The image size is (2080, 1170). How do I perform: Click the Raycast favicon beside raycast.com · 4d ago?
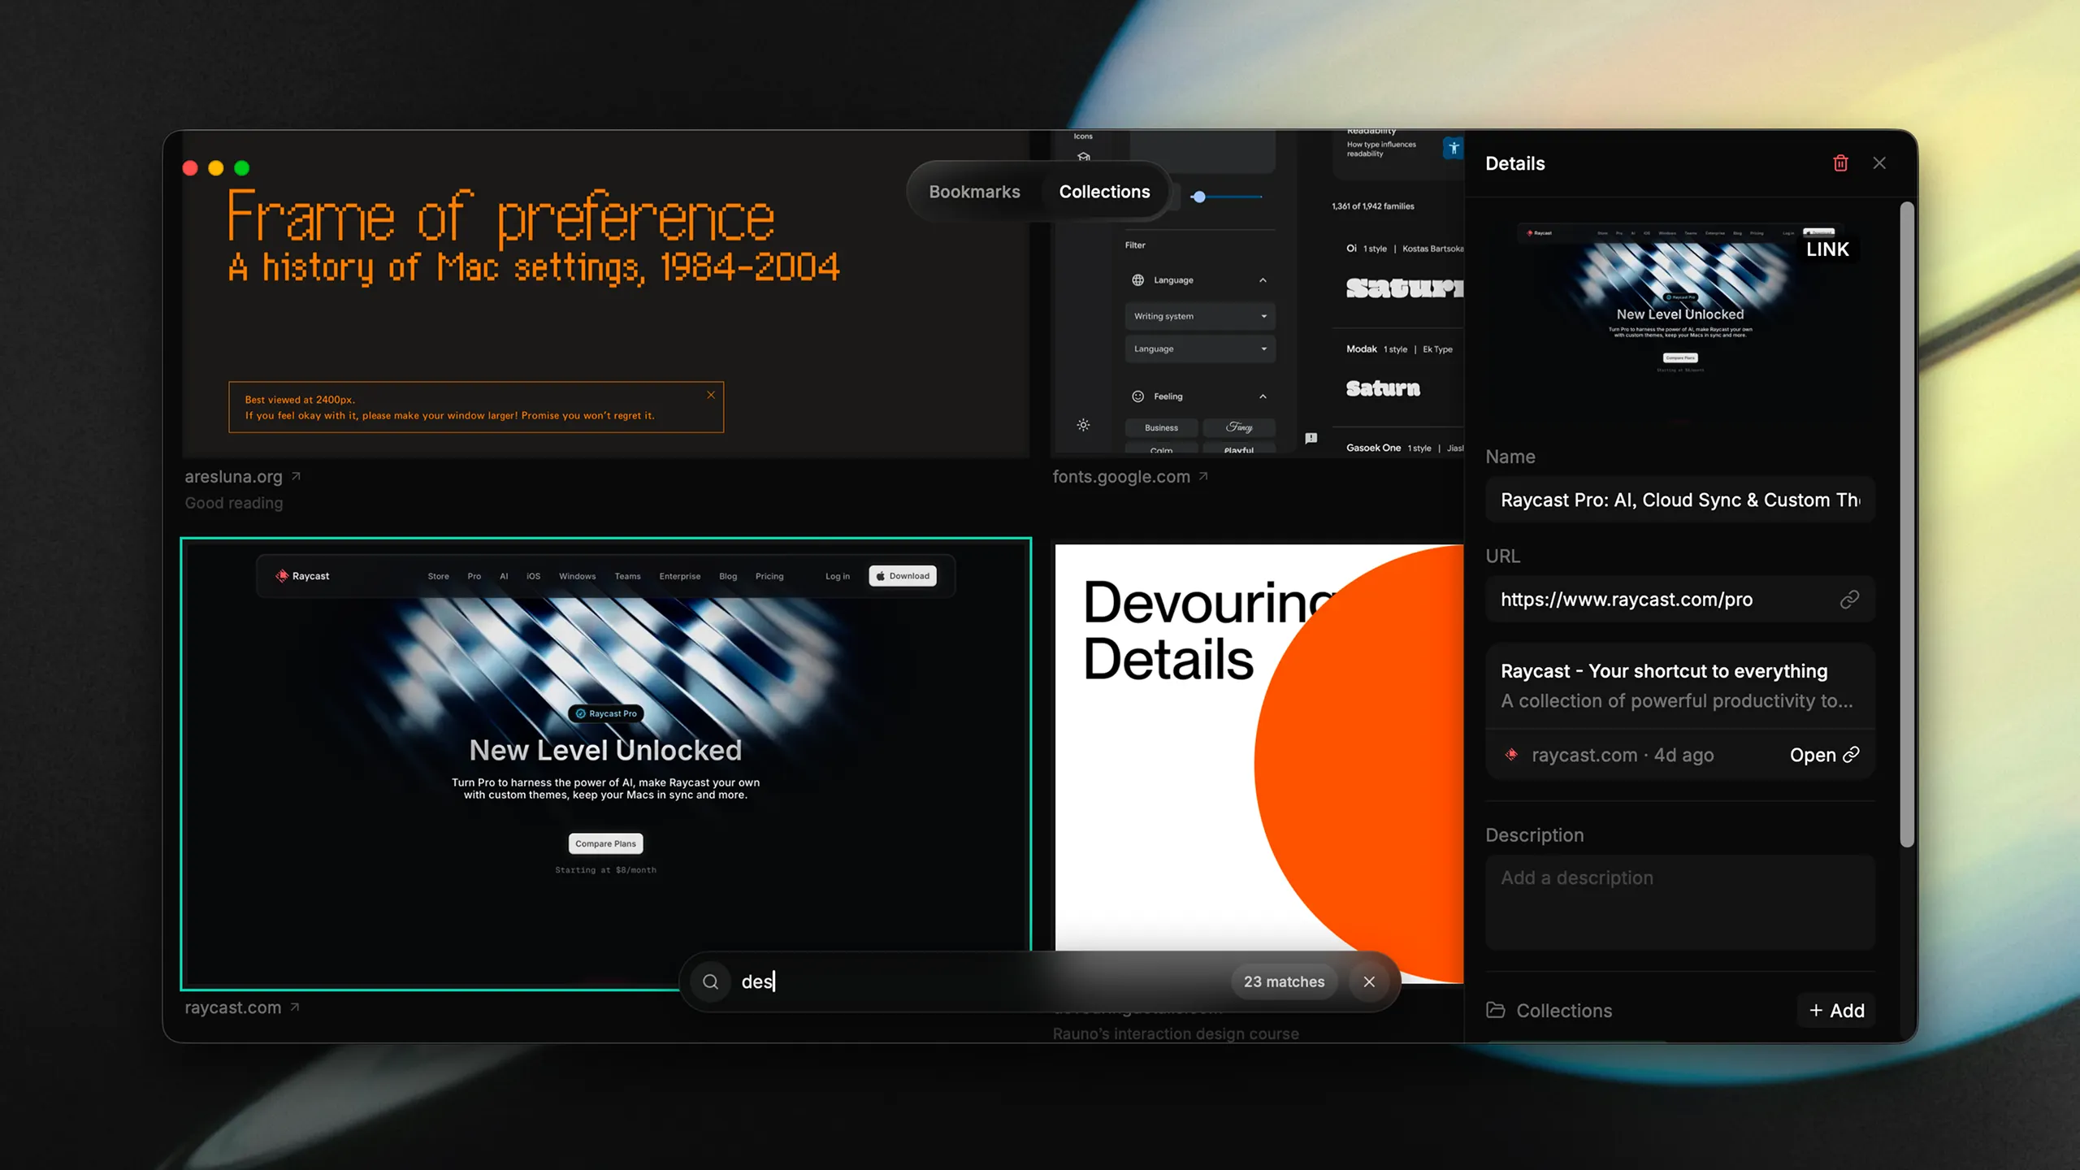(x=1511, y=755)
